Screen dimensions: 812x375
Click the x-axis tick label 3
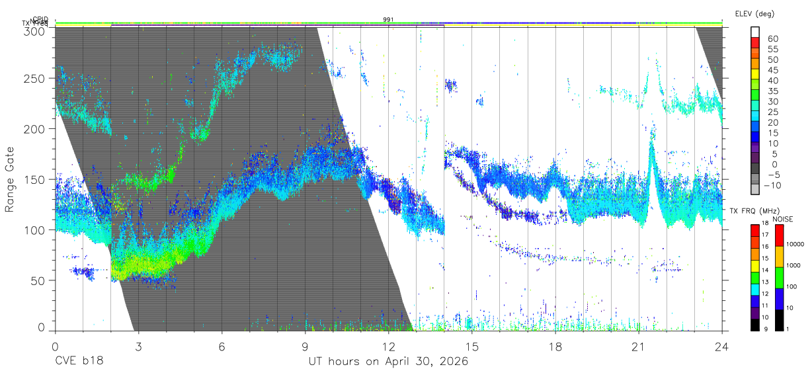coord(138,347)
